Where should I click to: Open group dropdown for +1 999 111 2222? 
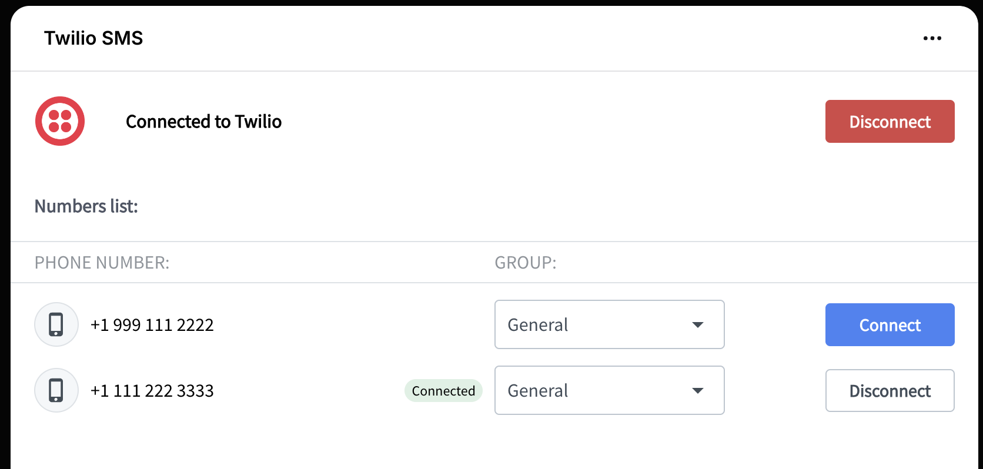click(609, 324)
